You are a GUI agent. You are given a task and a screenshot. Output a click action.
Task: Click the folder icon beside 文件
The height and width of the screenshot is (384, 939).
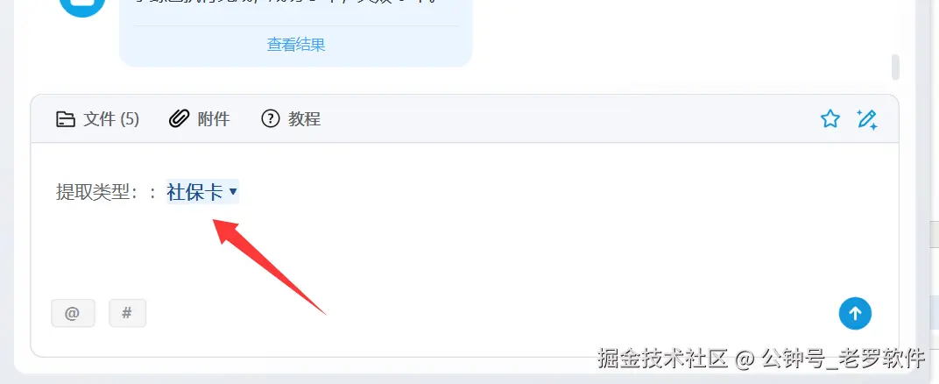point(66,119)
